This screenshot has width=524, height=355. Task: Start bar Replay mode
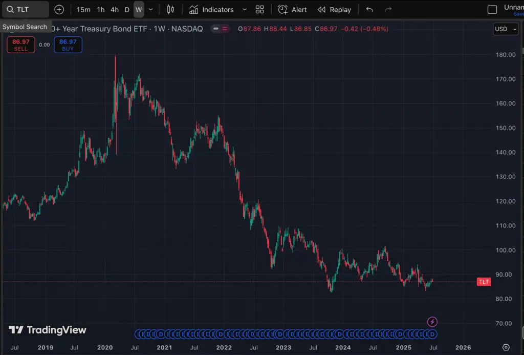(334, 10)
